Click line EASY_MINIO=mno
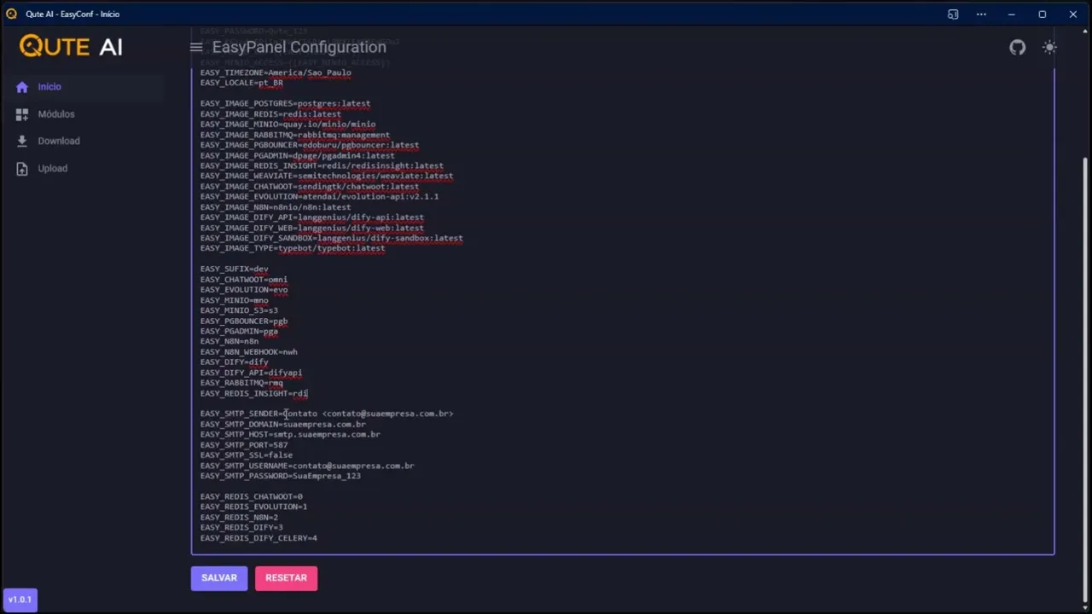This screenshot has height=614, width=1092. click(x=234, y=300)
